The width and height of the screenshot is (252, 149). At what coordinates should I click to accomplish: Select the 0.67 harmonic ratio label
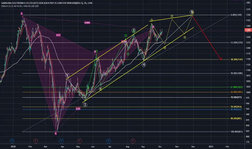(x=58, y=35)
